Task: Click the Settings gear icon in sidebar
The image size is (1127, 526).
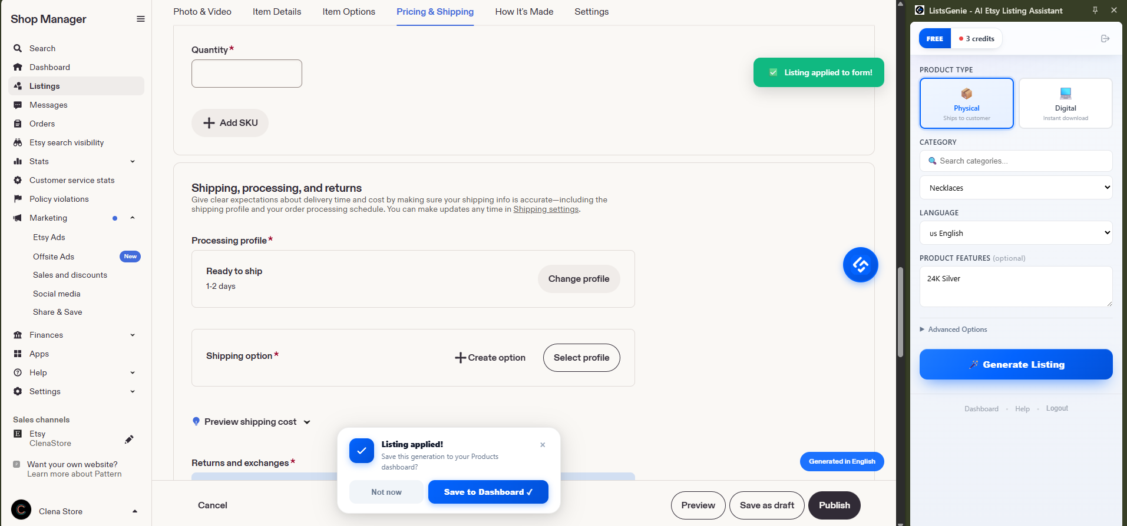Action: pos(18,391)
